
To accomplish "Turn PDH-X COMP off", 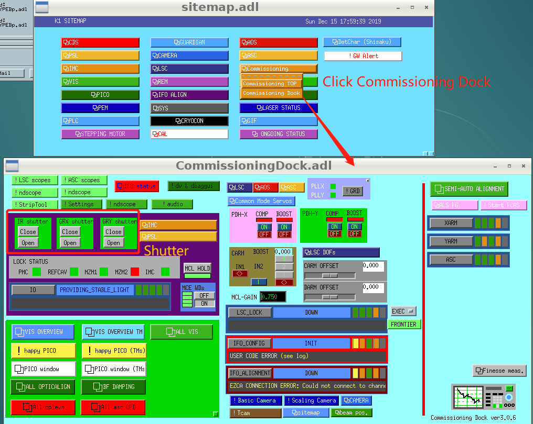I will 264,234.
